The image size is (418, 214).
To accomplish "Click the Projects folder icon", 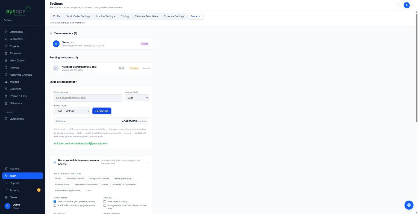I will point(6,46).
